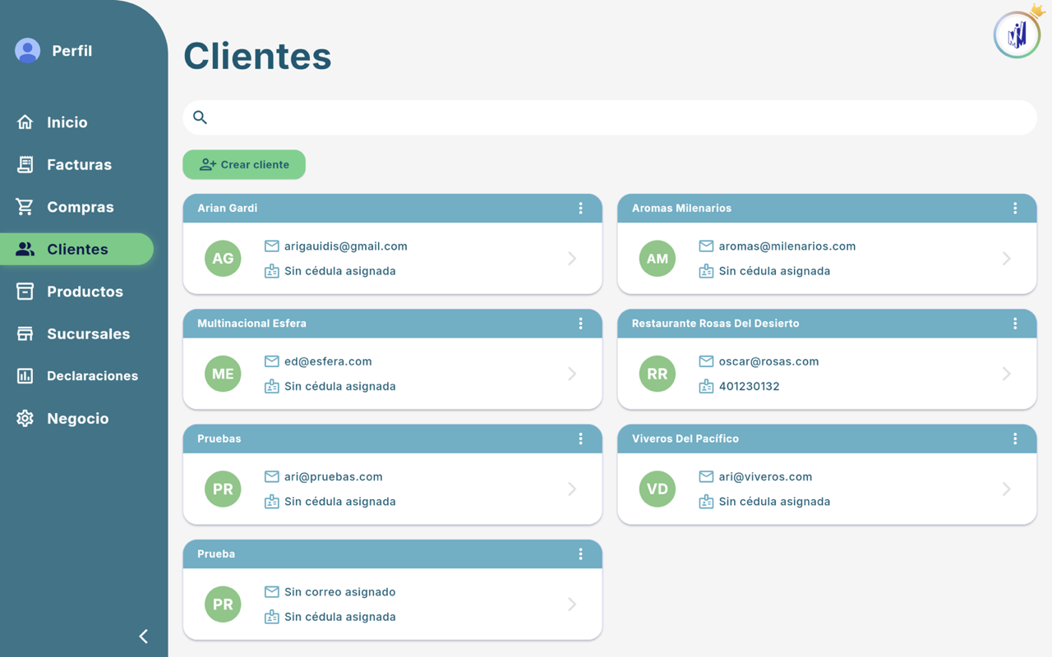Click the VD avatar circle

point(657,489)
